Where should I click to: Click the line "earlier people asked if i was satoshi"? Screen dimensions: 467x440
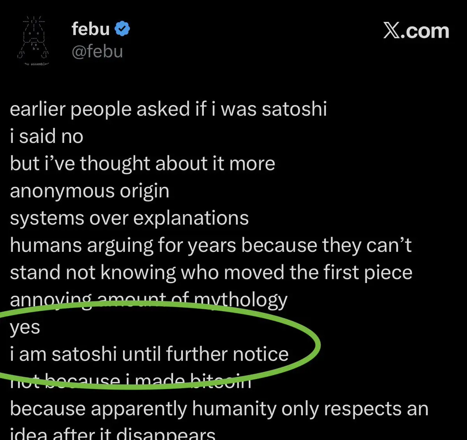click(168, 109)
